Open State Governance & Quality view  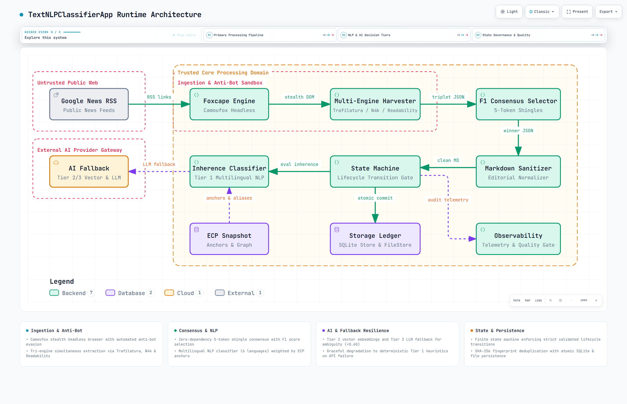tap(539, 35)
